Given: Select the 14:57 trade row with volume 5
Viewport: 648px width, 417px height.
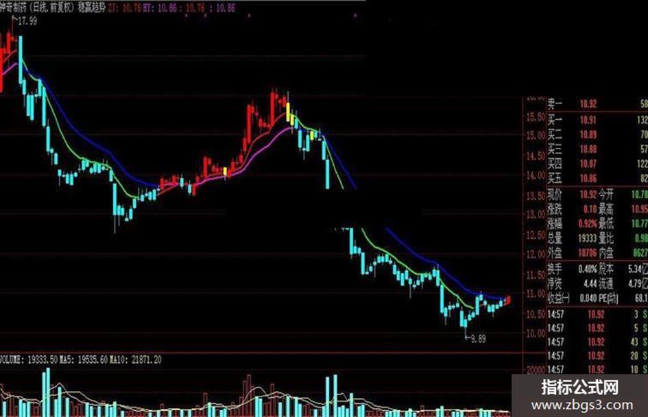Looking at the screenshot, I should click(x=597, y=328).
